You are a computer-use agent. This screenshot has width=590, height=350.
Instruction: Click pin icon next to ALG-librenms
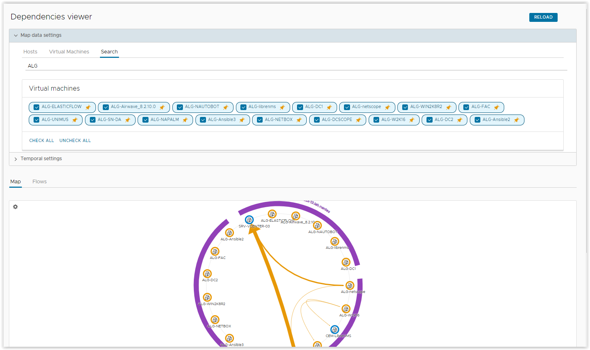(282, 107)
